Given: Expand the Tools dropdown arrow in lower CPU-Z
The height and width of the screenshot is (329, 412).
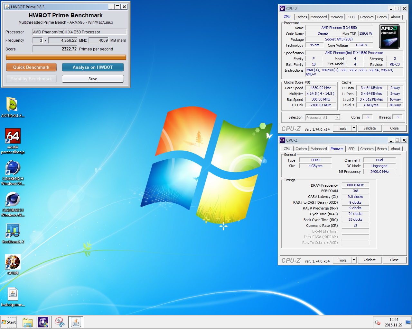Looking at the screenshot, I should (354, 260).
